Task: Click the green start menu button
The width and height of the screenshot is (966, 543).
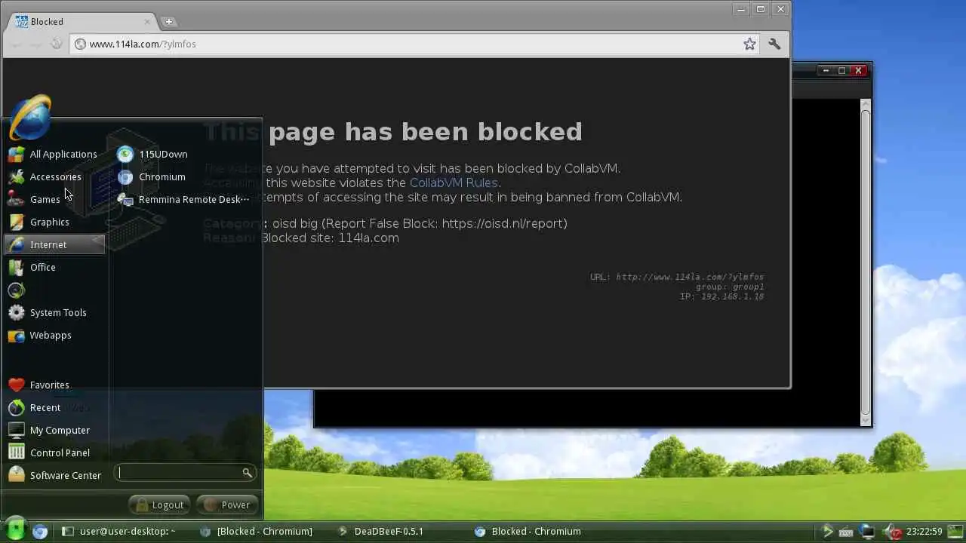Action: point(16,530)
